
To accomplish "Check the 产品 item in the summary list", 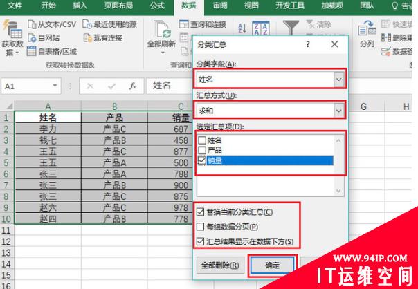I will pyautogui.click(x=202, y=151).
